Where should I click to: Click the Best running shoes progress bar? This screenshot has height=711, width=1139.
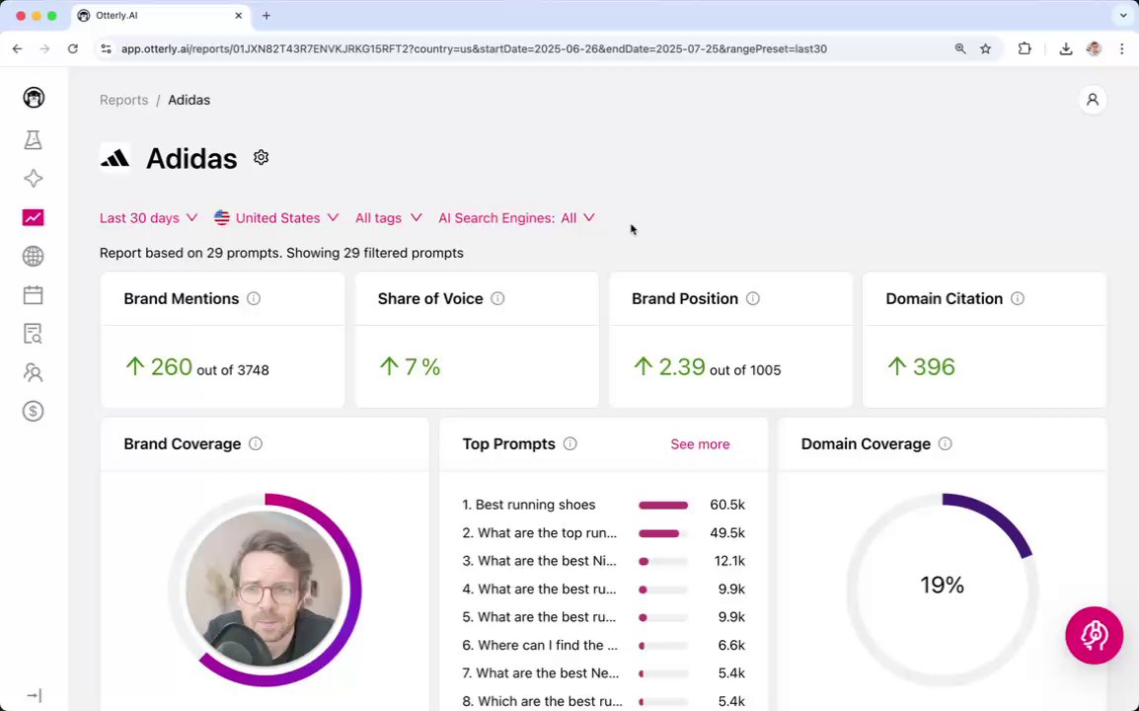point(663,506)
